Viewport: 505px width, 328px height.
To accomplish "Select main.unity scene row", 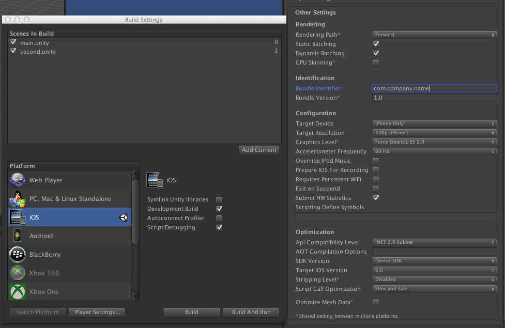I will click(x=144, y=42).
